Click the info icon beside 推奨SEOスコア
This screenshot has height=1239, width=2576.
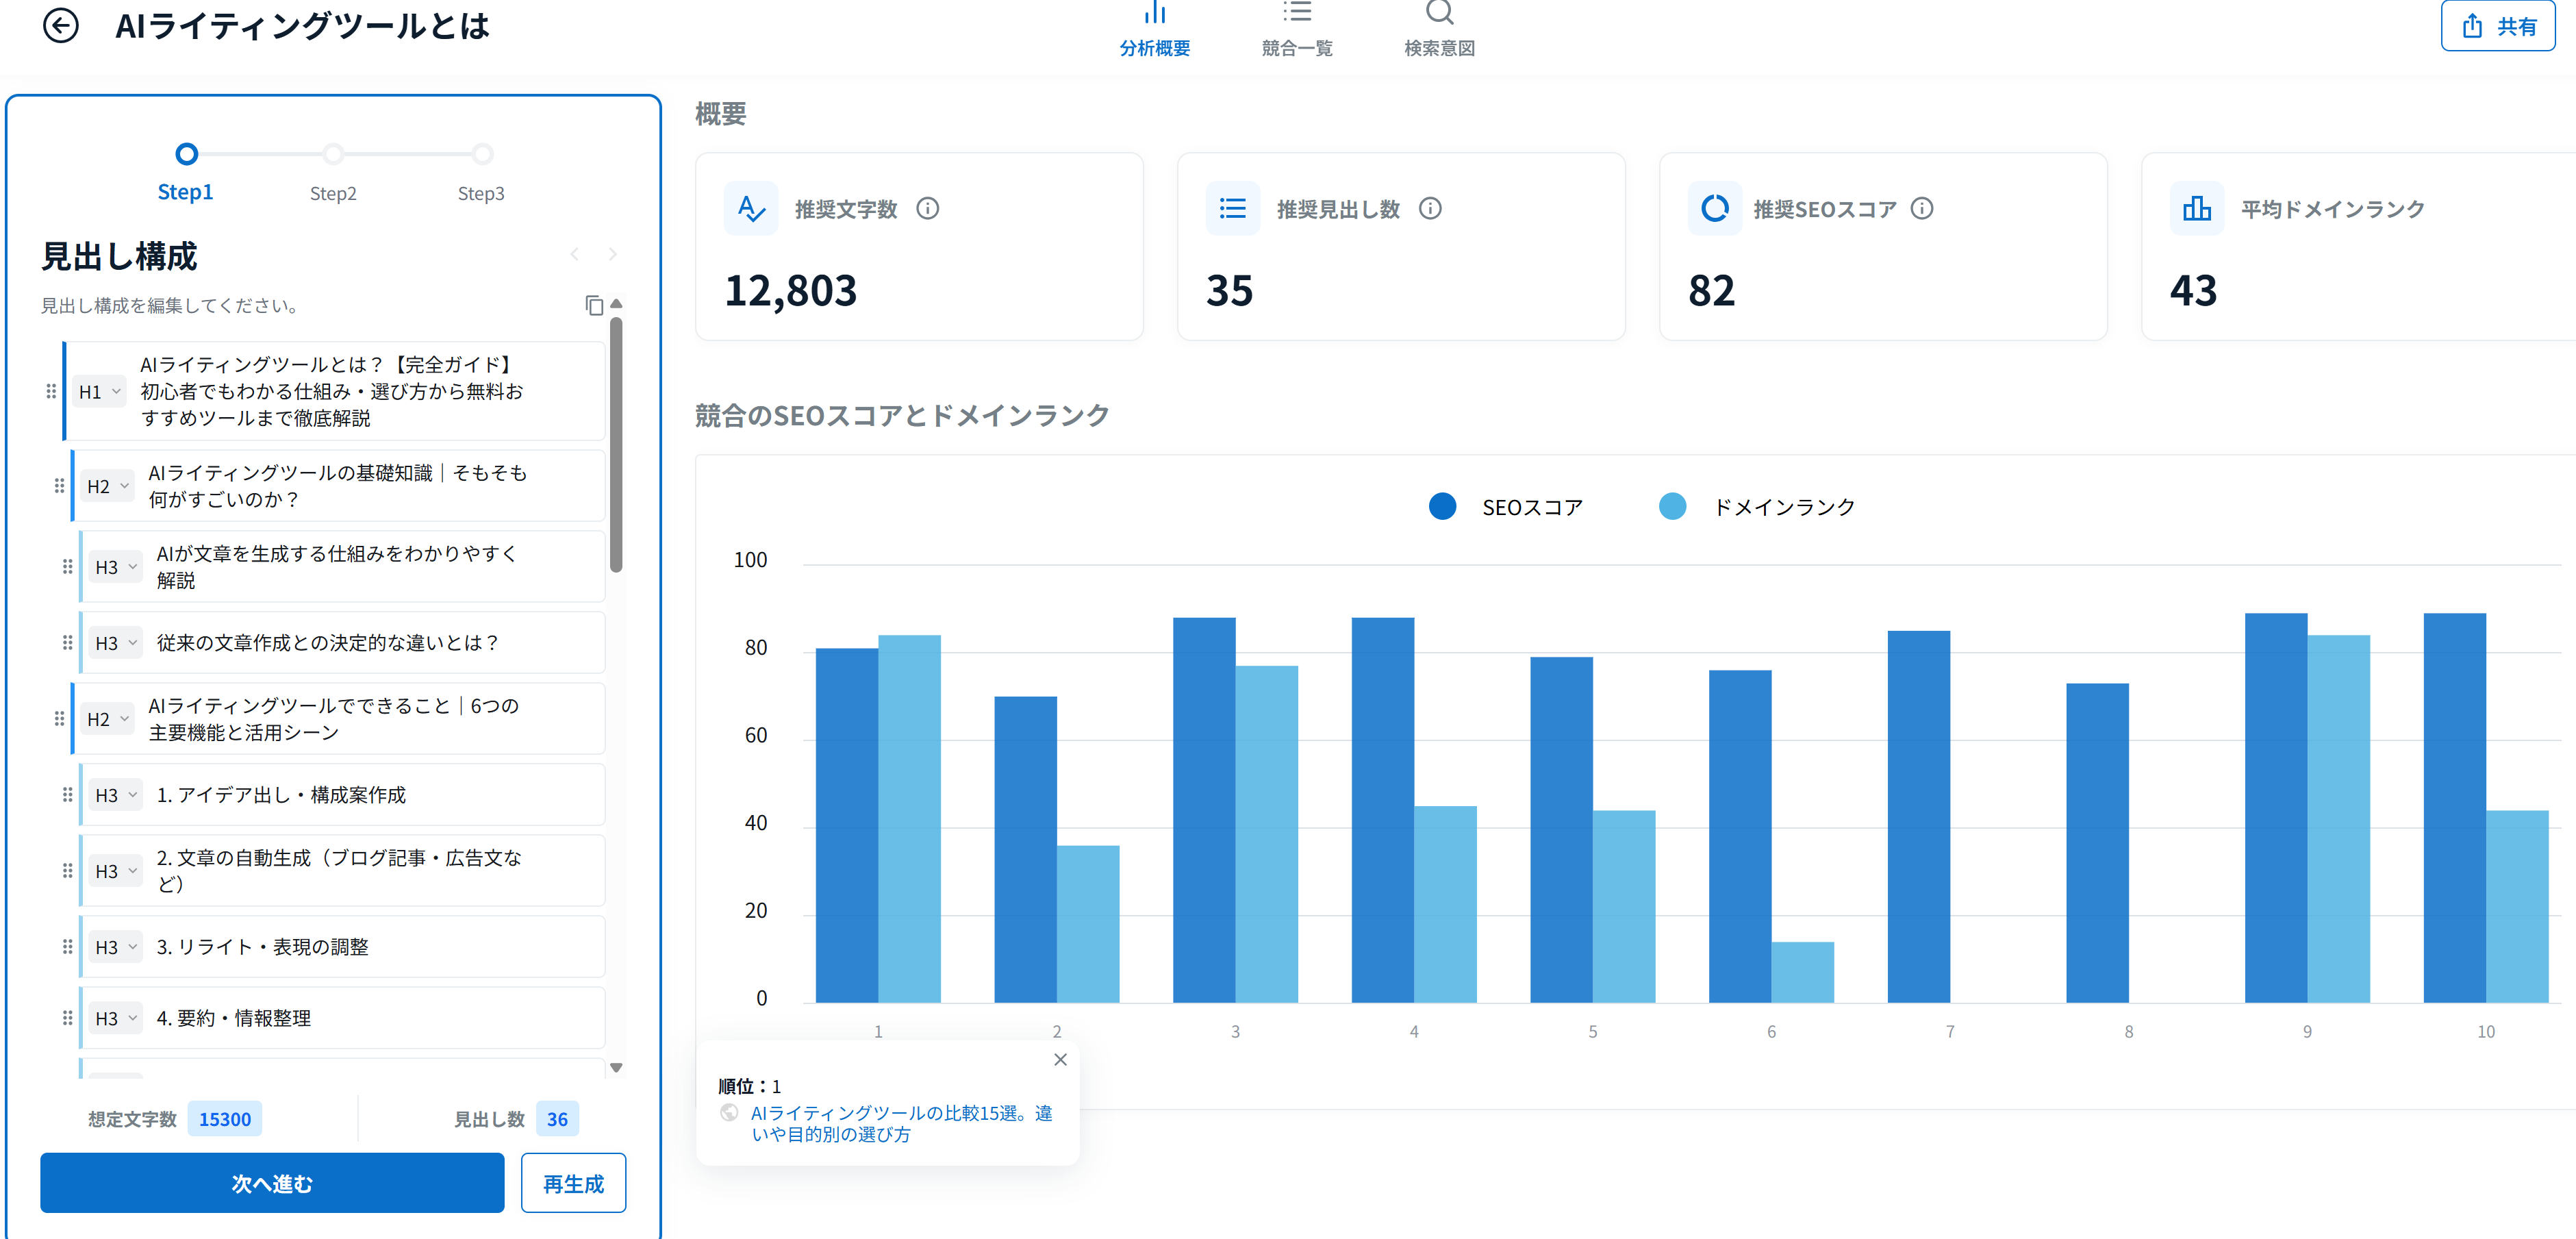click(x=1921, y=209)
